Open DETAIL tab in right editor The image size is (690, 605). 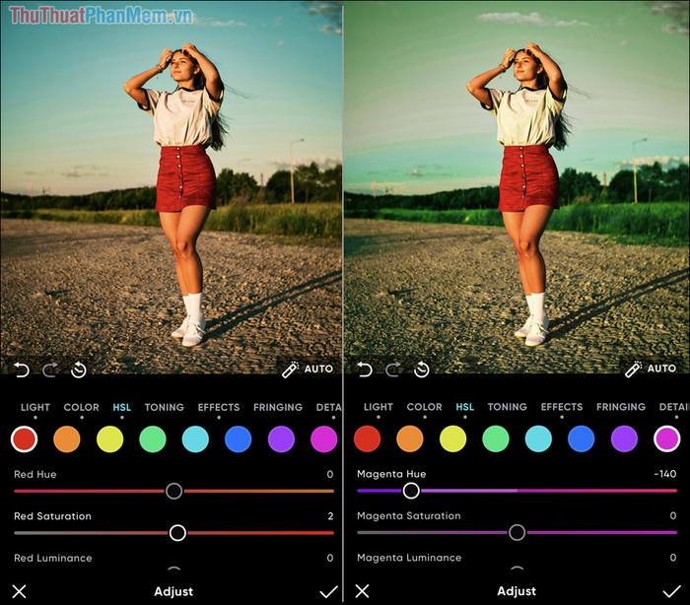(x=674, y=407)
